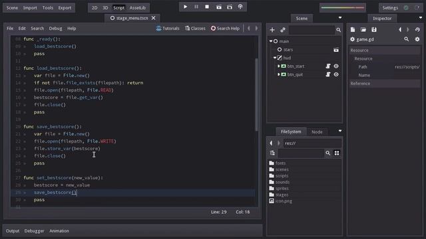Click the script editor vertical scrollbar
426x239 pixels.
tap(256, 94)
